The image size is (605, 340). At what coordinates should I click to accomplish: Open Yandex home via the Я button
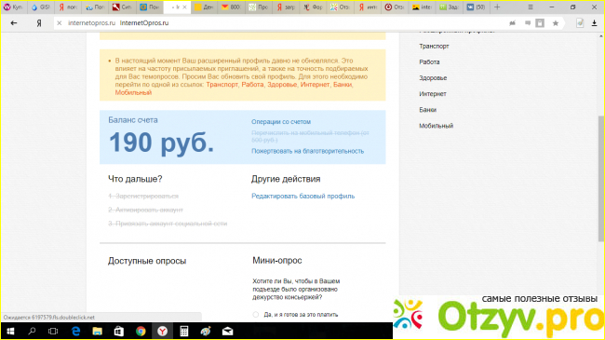tap(38, 23)
